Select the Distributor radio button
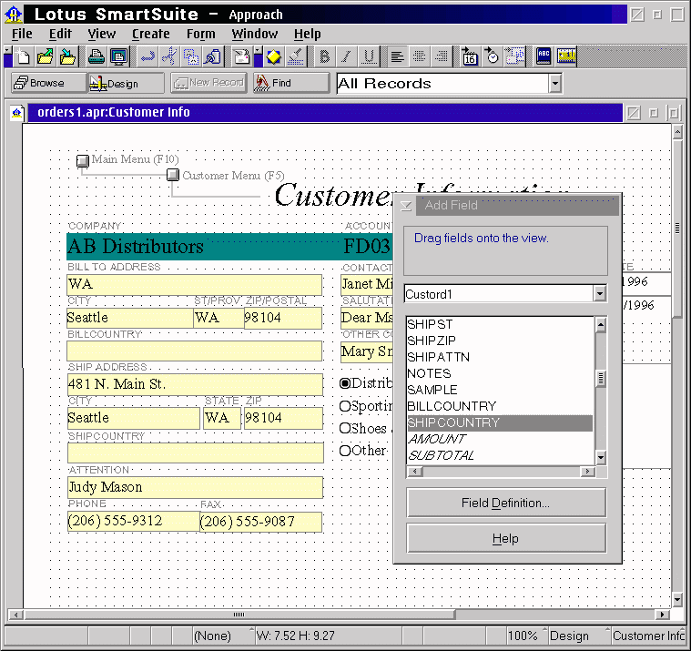The width and height of the screenshot is (691, 651). (345, 383)
